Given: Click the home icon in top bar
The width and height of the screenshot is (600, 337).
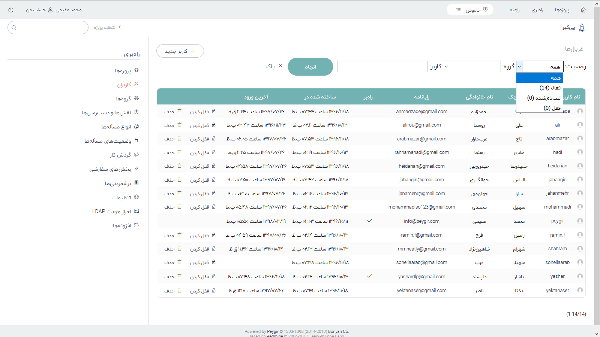Looking at the screenshot, I should pyautogui.click(x=583, y=10).
